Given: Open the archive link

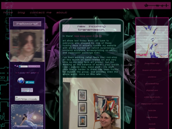Looking at the screenshot, I should pos(152,77).
